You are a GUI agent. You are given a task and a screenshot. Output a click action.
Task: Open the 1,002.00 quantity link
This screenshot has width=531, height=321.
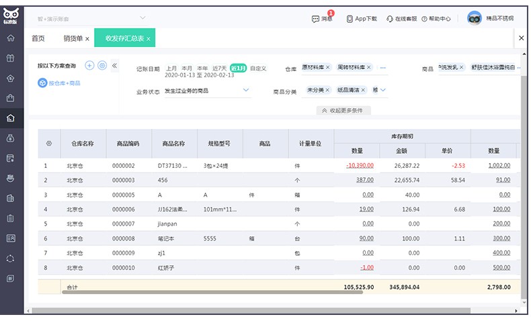(499, 165)
